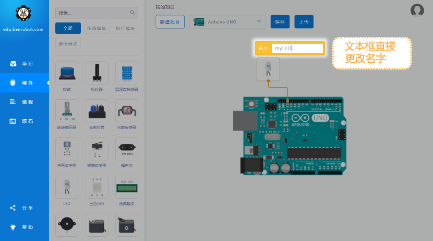Screen dimensions: 433x241
Task: Click the 新建项目 button
Action: pyautogui.click(x=170, y=22)
